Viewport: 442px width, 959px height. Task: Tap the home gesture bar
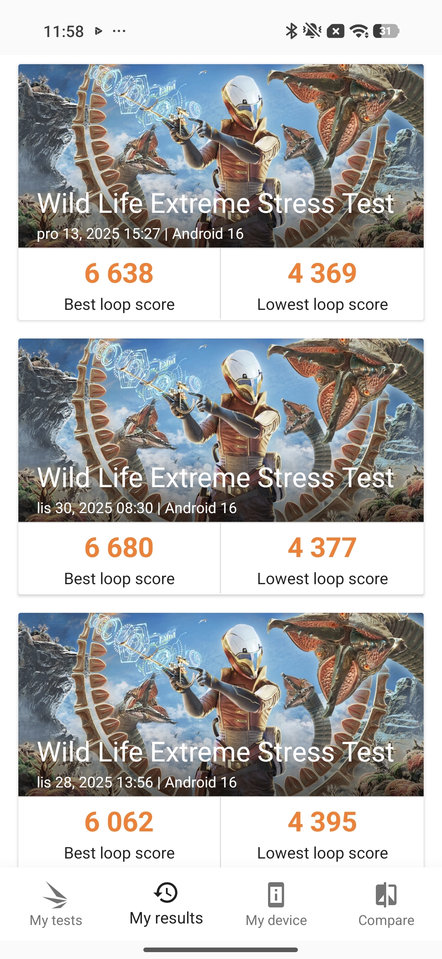221,950
